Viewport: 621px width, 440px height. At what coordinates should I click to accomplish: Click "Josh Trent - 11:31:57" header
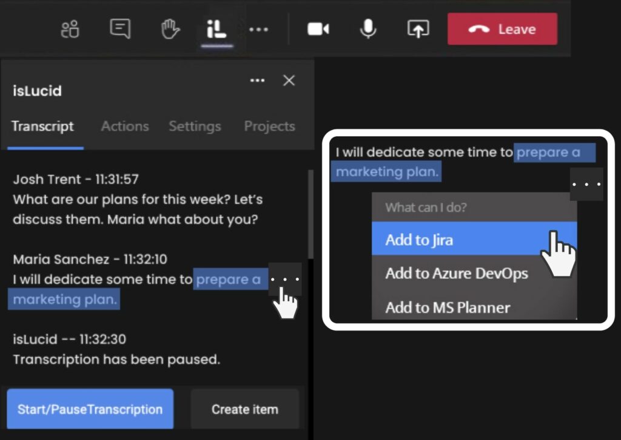(76, 179)
